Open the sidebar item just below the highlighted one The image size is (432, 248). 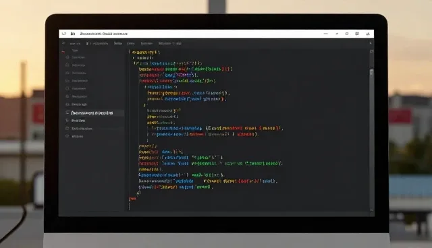coord(78,121)
